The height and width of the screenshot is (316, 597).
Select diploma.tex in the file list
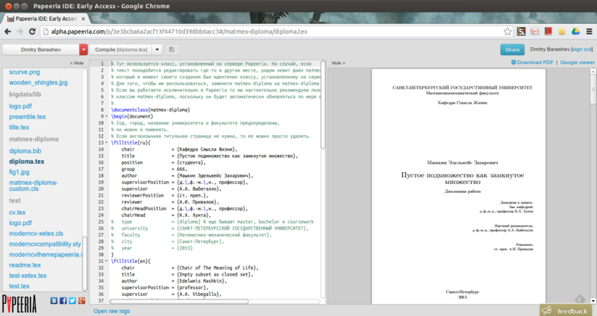[27, 162]
